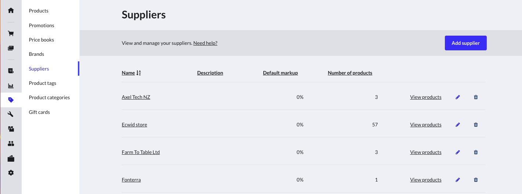The image size is (522, 194).
Task: View products for Ecwid store
Action: tap(425, 125)
